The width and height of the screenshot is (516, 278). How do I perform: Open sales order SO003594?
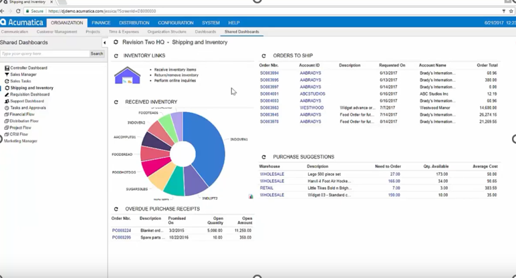pos(269,73)
